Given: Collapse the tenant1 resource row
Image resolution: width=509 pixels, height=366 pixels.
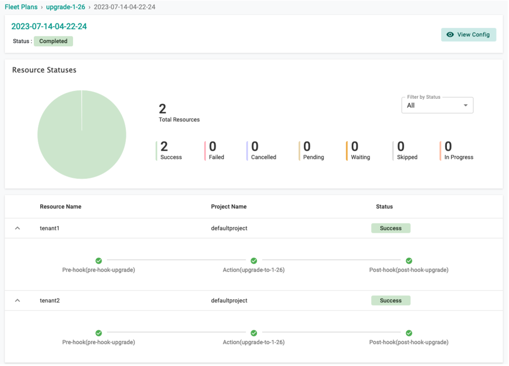Looking at the screenshot, I should (x=17, y=227).
